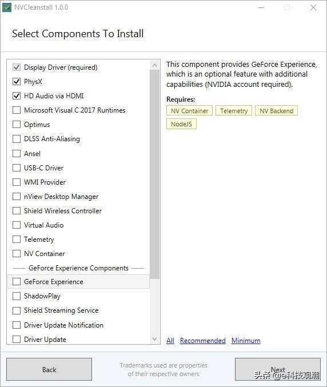
Task: Click the NV Backend requirement tag
Action: [277, 111]
